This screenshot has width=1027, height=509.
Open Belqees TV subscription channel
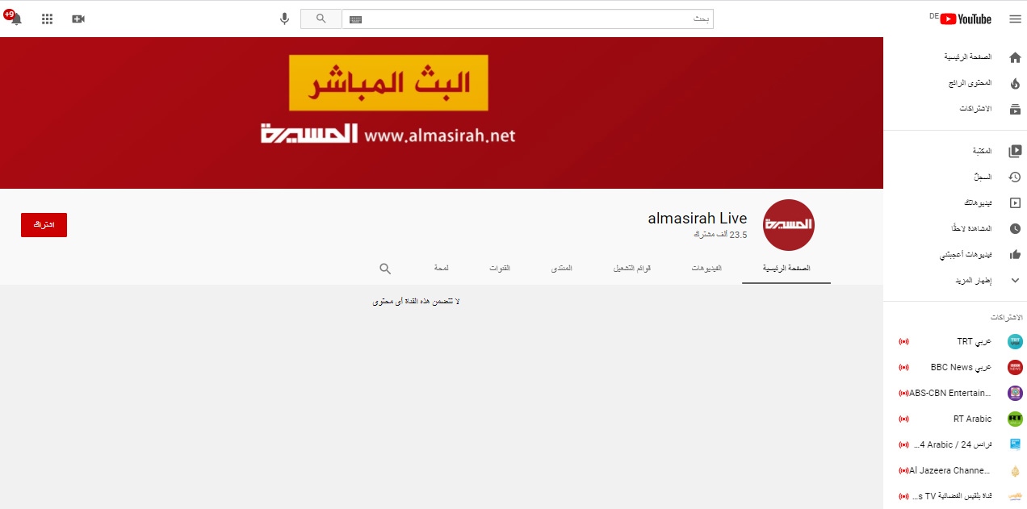click(955, 496)
